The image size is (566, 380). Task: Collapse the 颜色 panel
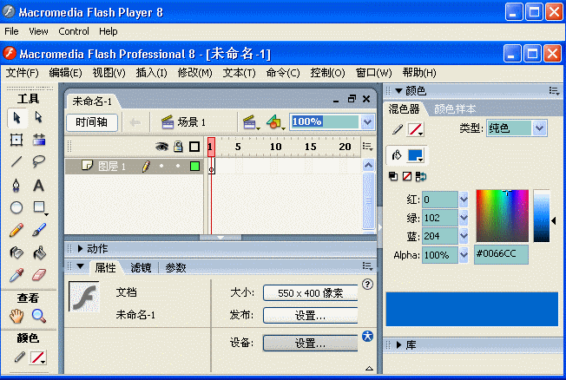click(x=398, y=90)
